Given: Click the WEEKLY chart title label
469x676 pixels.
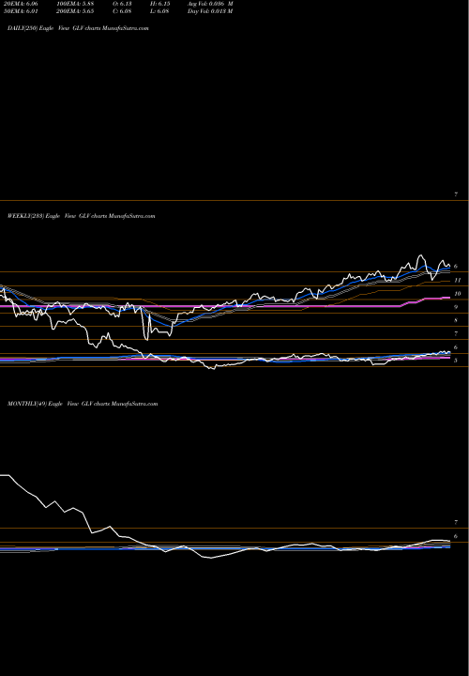Looking at the screenshot, I should [x=81, y=216].
